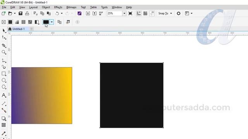Click the Open folder icon
248x139 pixels.
tap(10, 14)
